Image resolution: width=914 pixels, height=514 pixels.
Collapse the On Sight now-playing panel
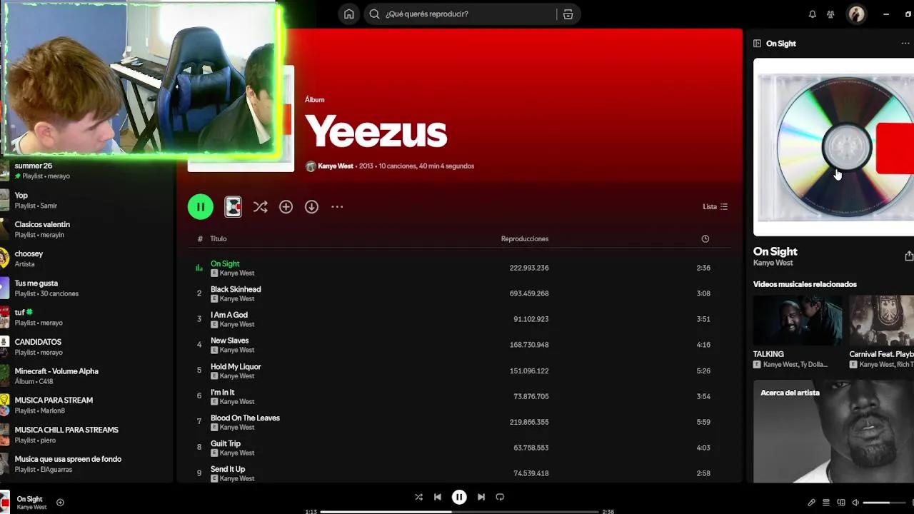(x=757, y=44)
